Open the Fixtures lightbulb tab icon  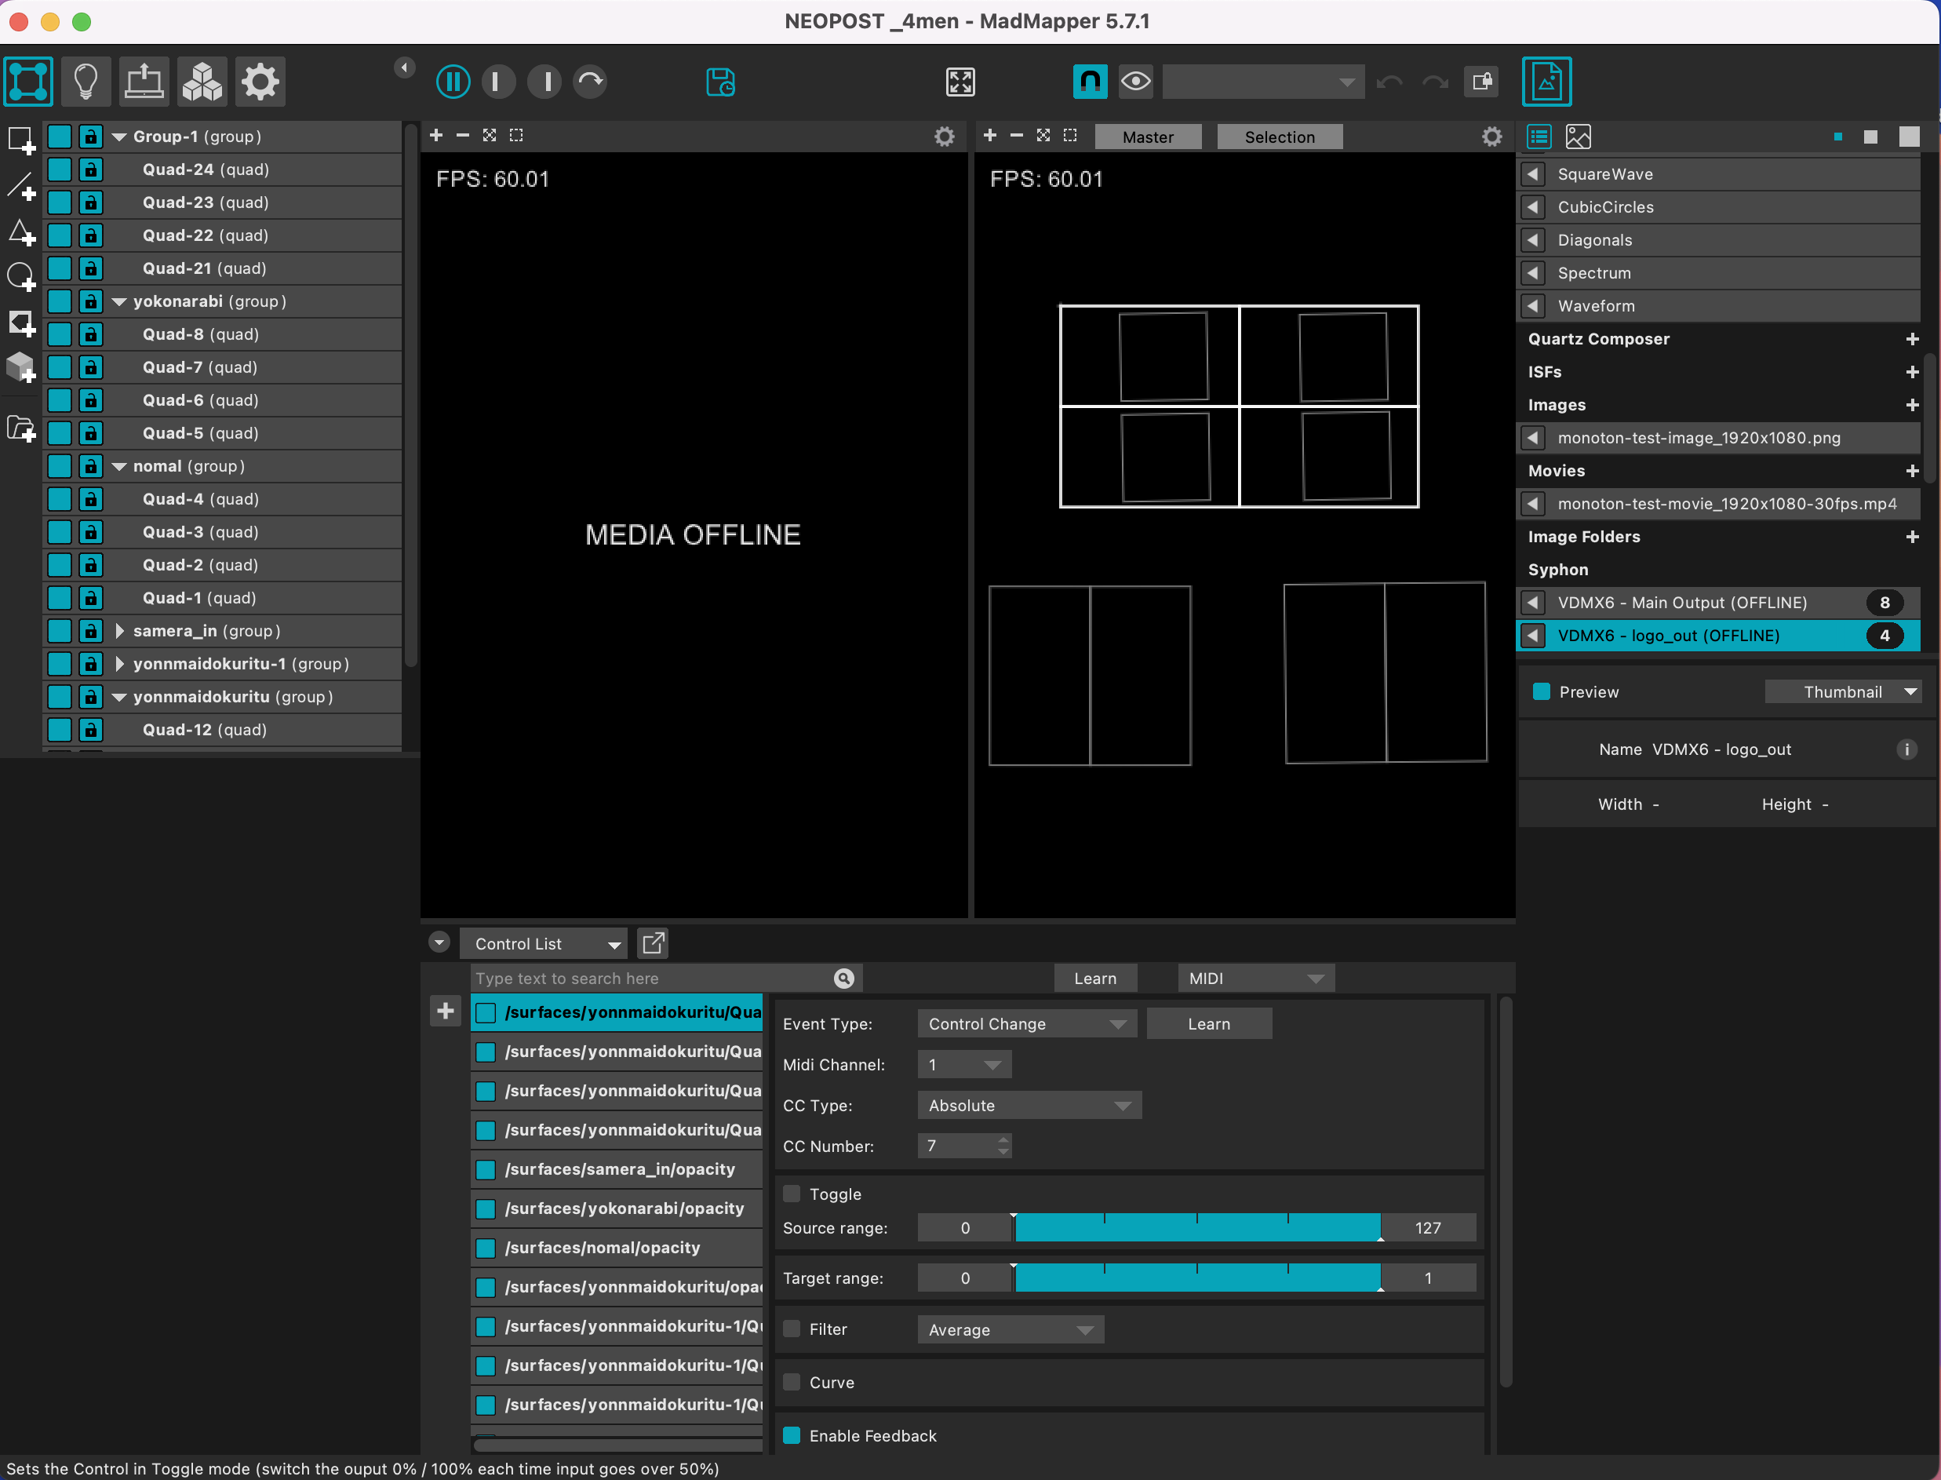click(x=86, y=81)
